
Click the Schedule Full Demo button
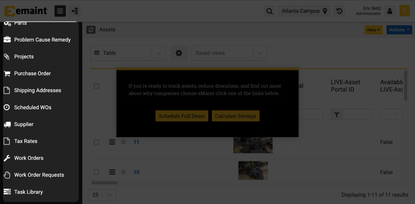pos(182,116)
